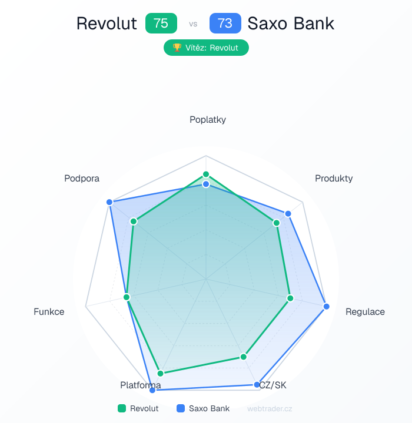The width and height of the screenshot is (412, 423).
Task: Click the trophy icon in the winner badge
Action: point(177,48)
